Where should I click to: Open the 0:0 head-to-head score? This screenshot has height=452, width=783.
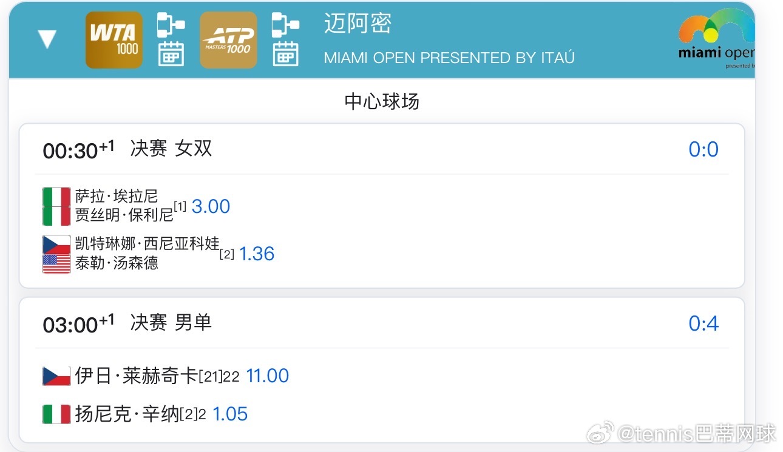pyautogui.click(x=703, y=149)
